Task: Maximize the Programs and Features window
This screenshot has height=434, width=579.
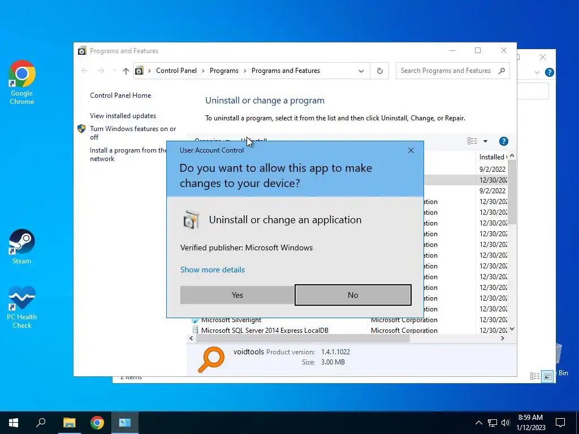Action: (478, 50)
